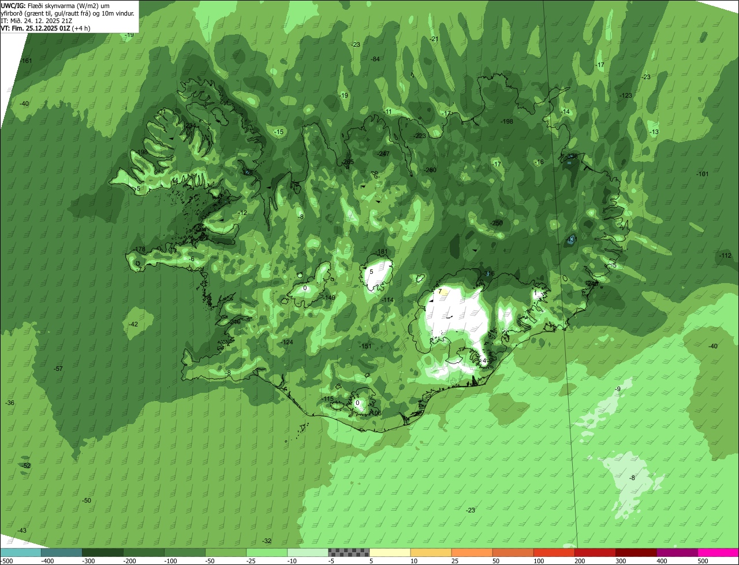The height and width of the screenshot is (565, 739).
Task: Click the -84 value on the map
Action: click(x=375, y=59)
